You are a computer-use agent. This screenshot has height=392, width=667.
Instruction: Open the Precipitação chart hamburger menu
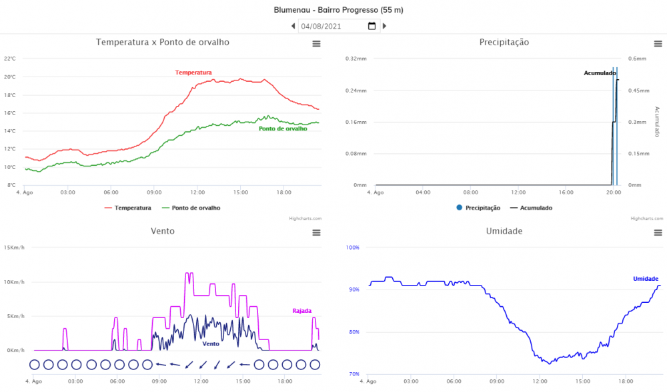658,43
